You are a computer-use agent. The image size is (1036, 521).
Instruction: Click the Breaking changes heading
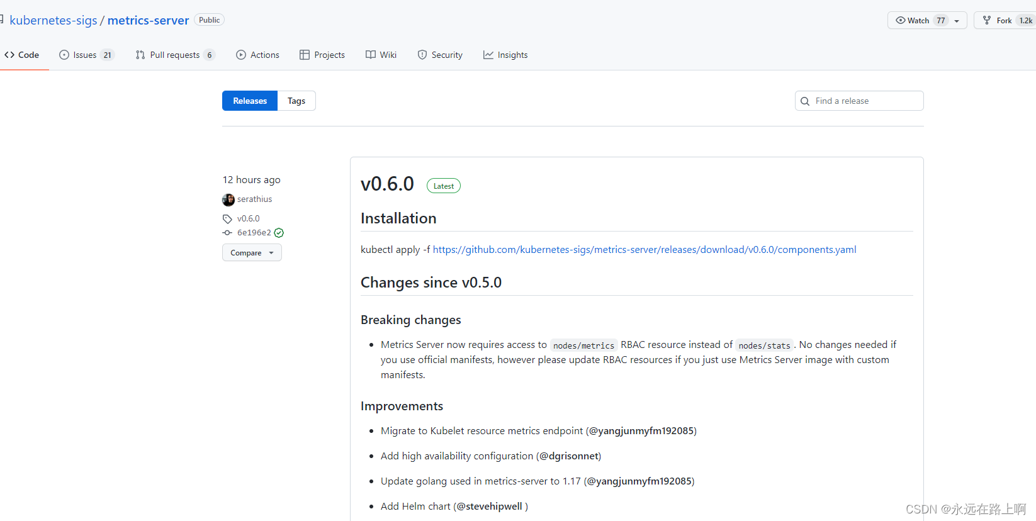(411, 320)
